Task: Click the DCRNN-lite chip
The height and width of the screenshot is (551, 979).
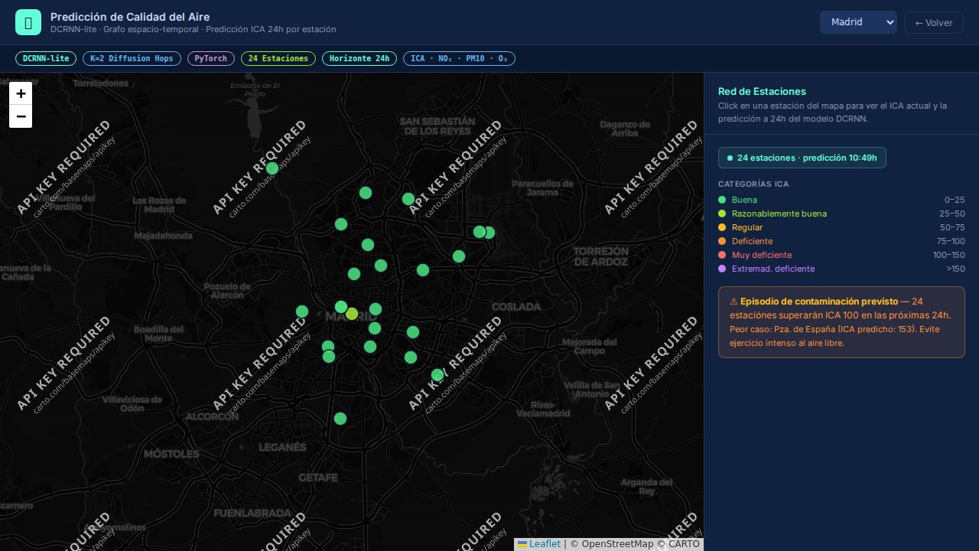Action: [x=46, y=58]
